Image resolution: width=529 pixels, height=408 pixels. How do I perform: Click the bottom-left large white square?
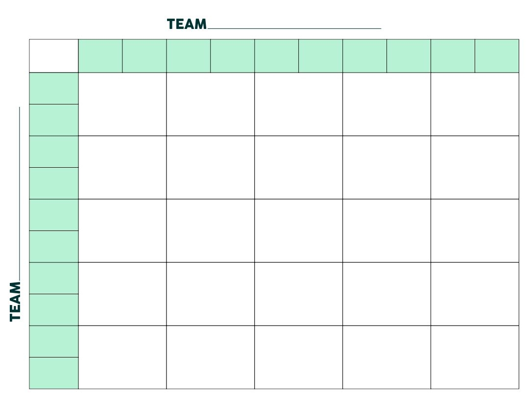point(122,357)
